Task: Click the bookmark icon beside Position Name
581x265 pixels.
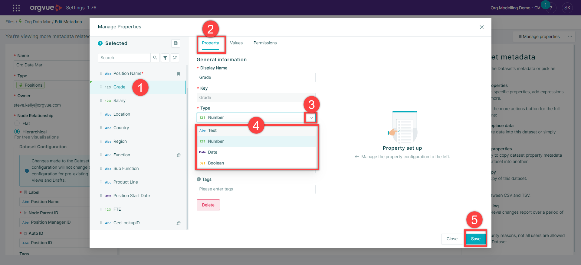Action: point(178,74)
